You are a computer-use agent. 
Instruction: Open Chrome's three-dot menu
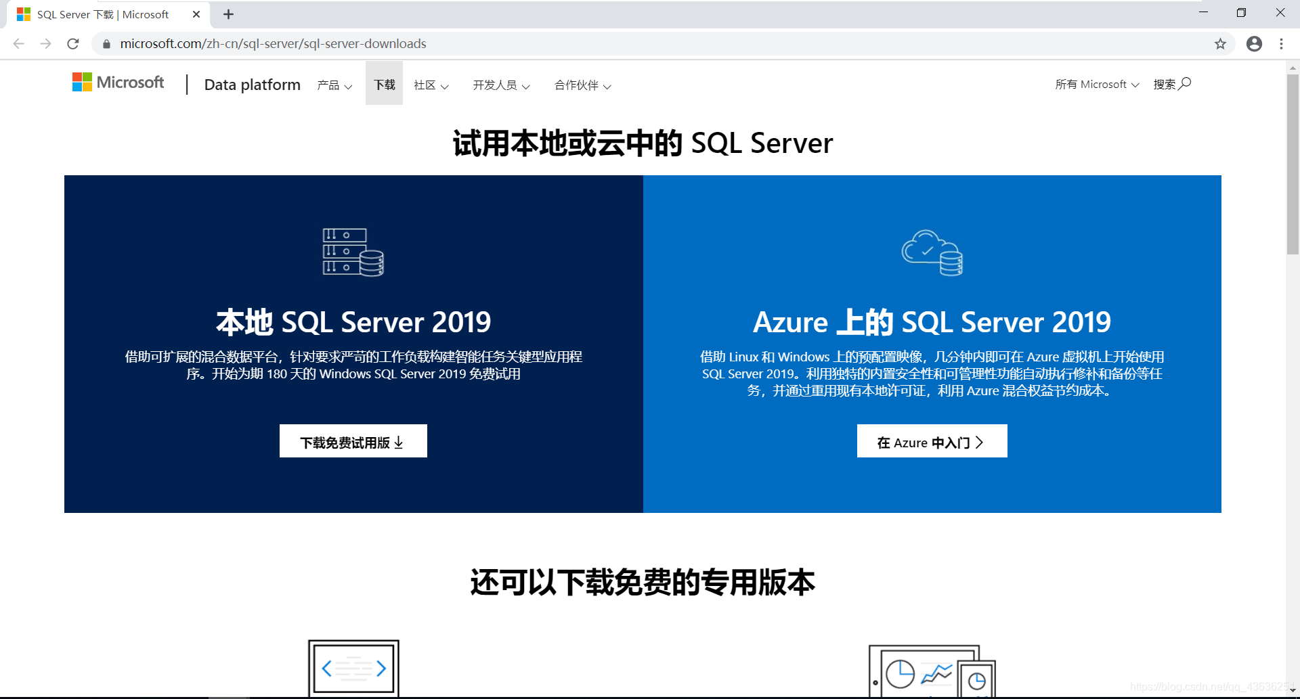(x=1281, y=44)
